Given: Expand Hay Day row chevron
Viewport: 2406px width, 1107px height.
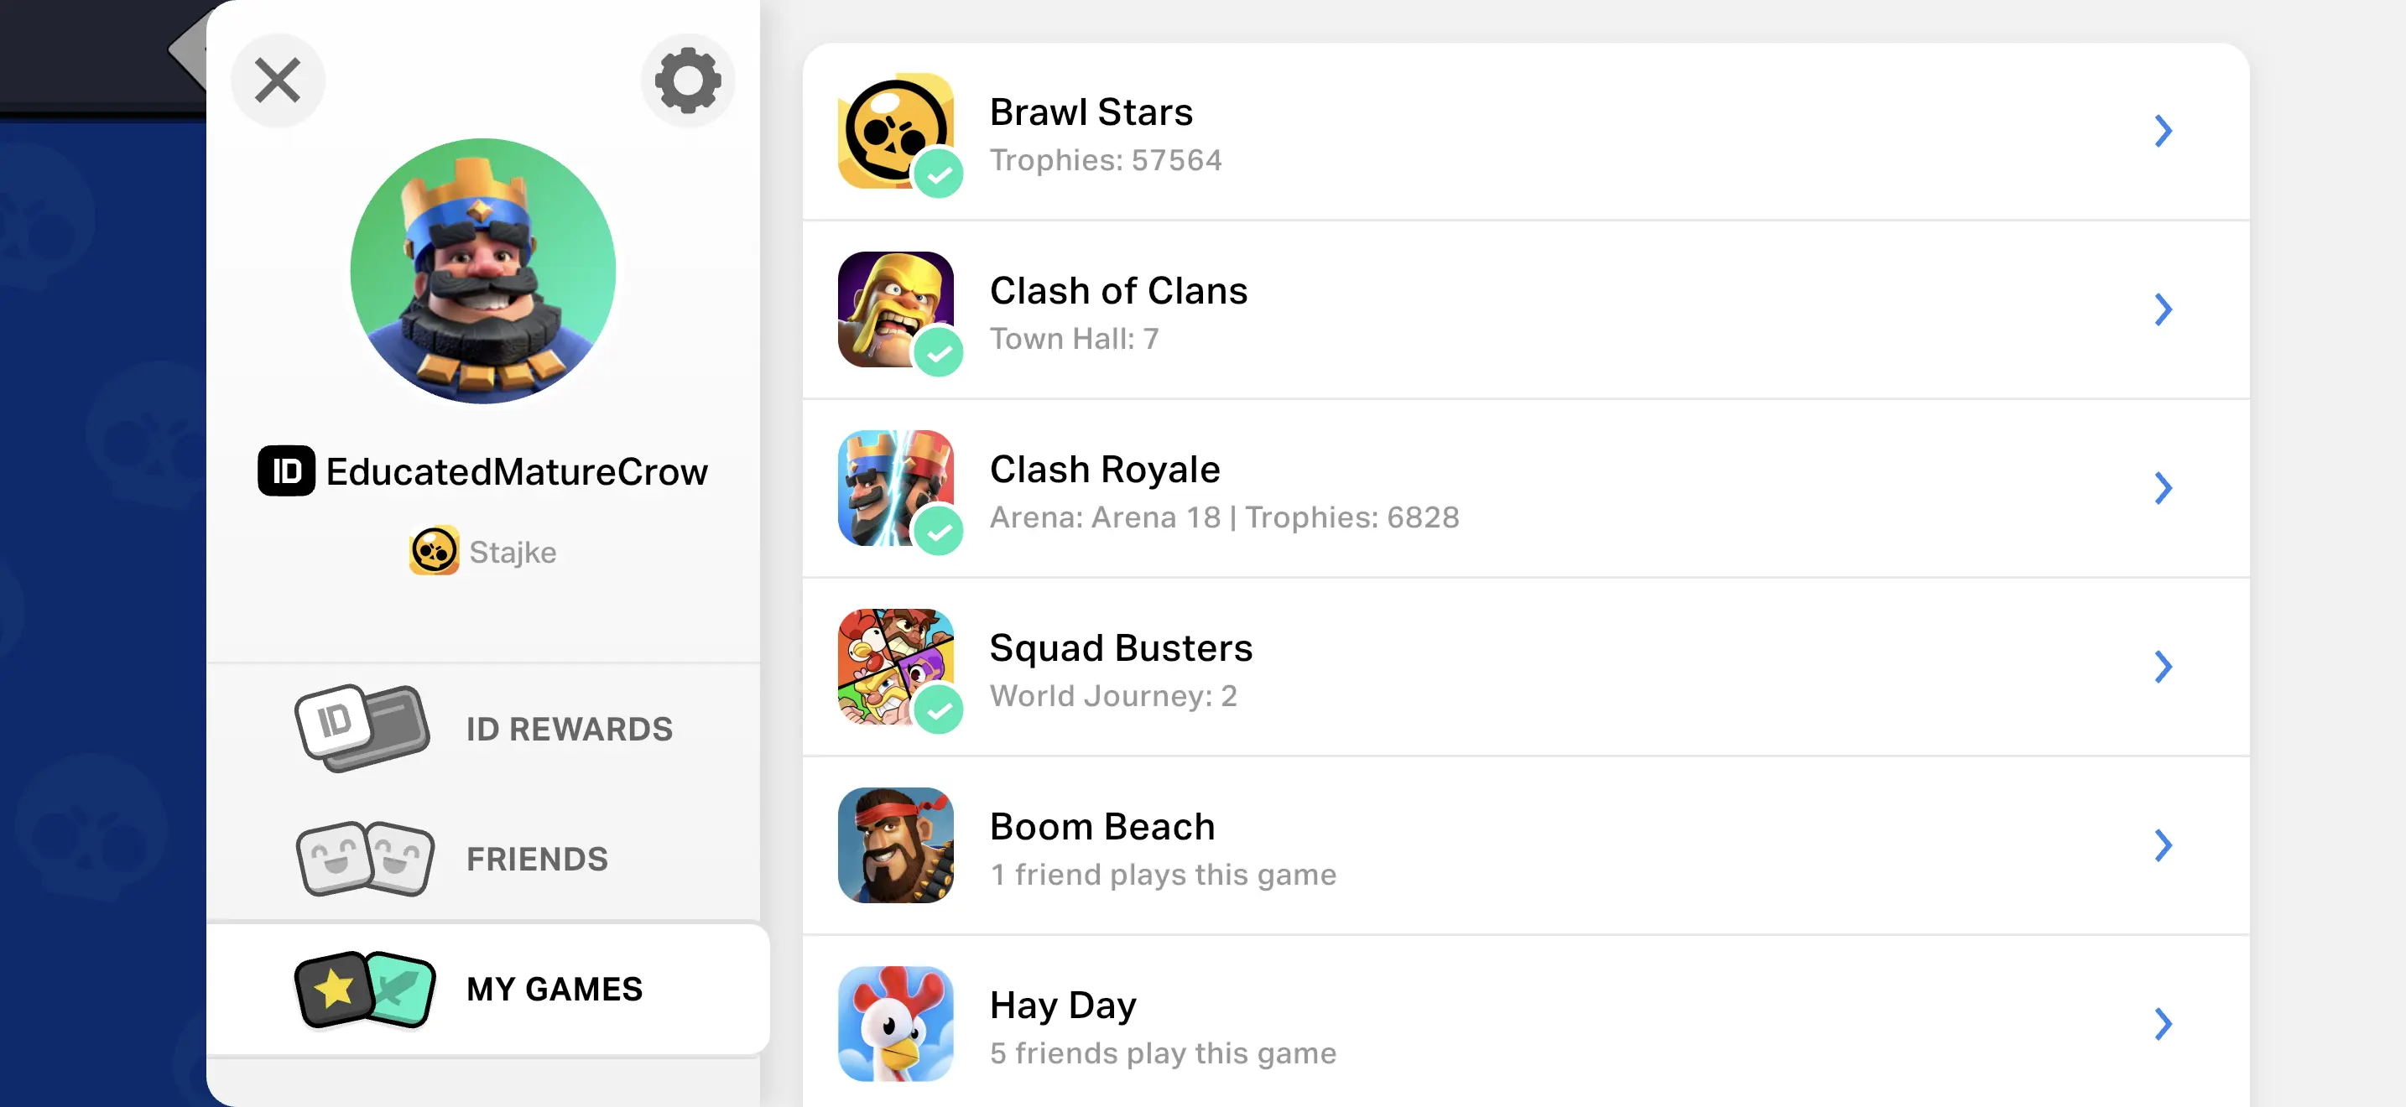Looking at the screenshot, I should (2164, 1023).
